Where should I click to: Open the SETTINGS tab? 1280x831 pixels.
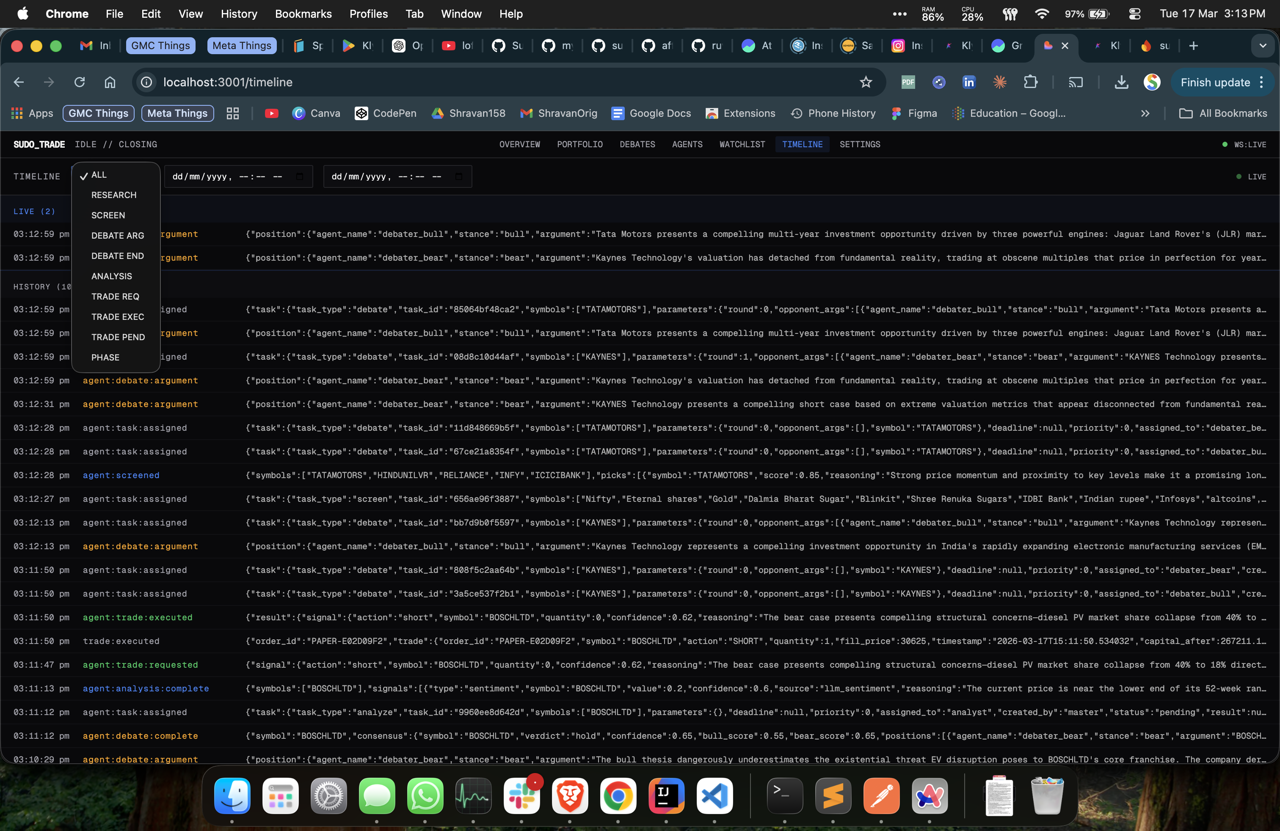(860, 145)
